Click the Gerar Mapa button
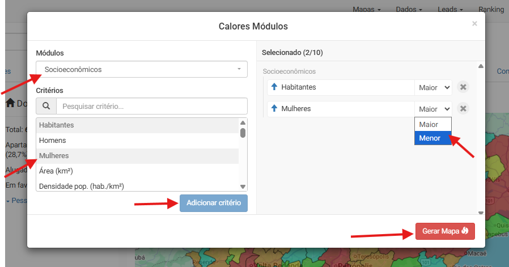This screenshot has width=509, height=267. (445, 231)
